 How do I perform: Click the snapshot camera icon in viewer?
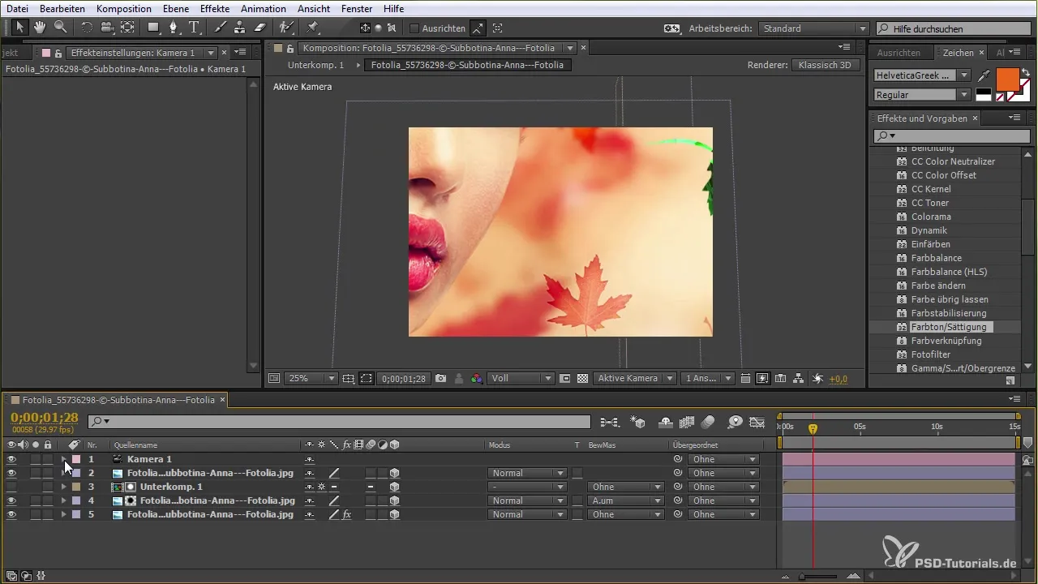click(x=440, y=378)
